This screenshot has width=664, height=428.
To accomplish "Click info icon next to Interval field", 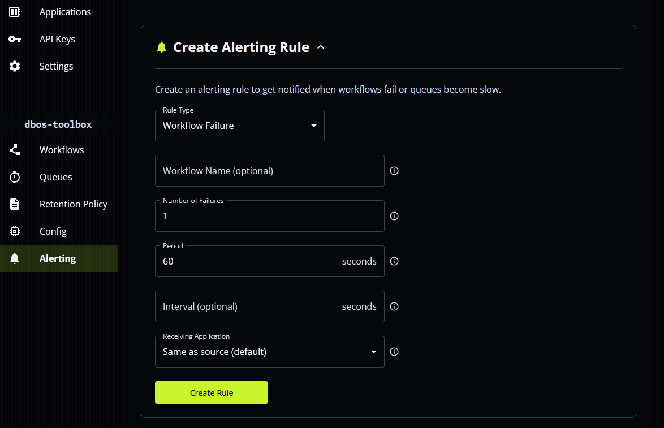I will coord(394,306).
